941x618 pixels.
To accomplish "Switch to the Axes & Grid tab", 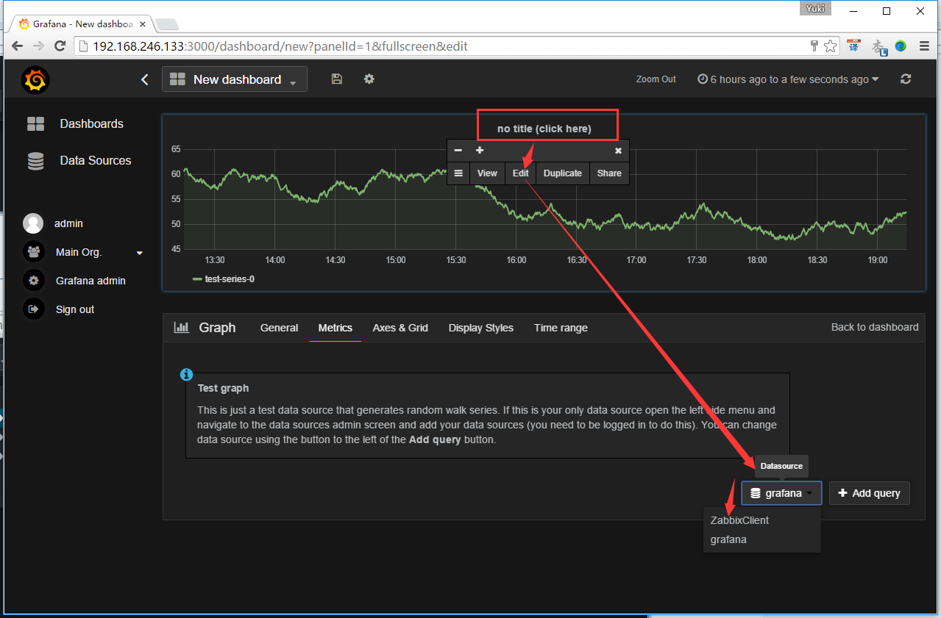I will point(400,328).
